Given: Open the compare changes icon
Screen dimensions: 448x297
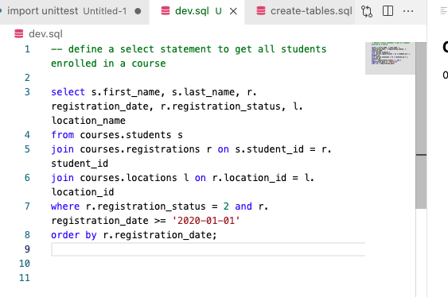Looking at the screenshot, I should pyautogui.click(x=367, y=11).
